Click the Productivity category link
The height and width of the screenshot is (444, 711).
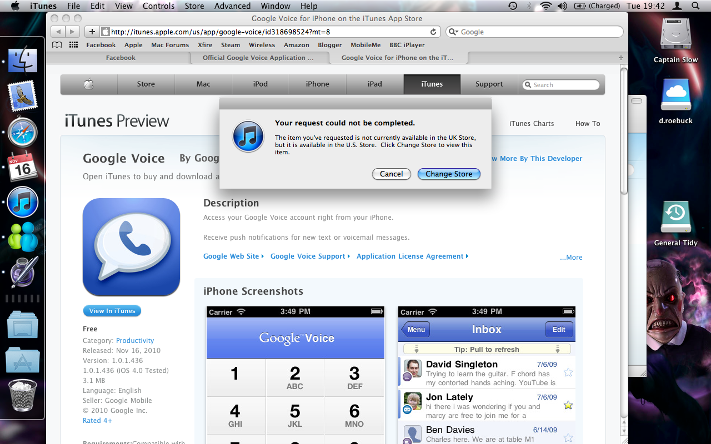coord(135,341)
